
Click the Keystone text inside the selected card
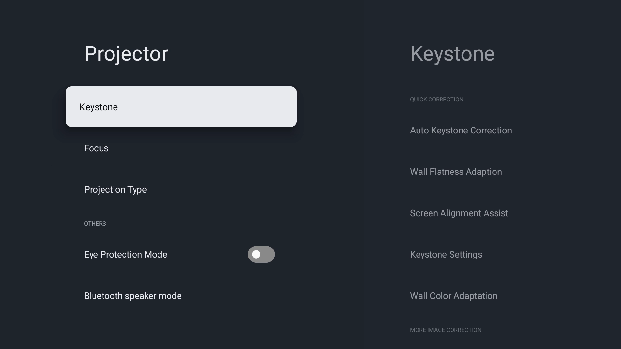coord(98,107)
